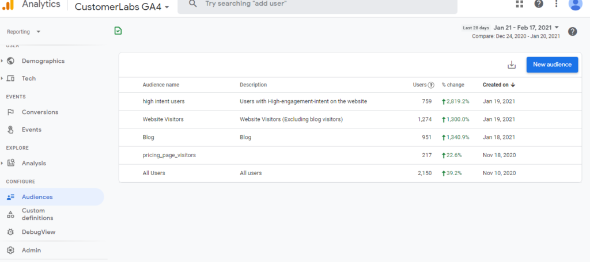The width and height of the screenshot is (590, 262).
Task: Click the Google Analytics logo icon
Action: (x=7, y=5)
